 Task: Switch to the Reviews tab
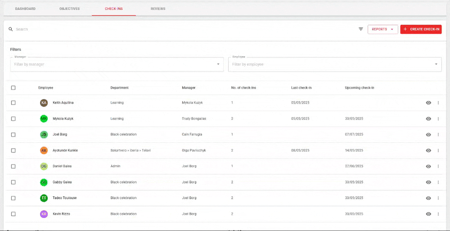coord(158,9)
